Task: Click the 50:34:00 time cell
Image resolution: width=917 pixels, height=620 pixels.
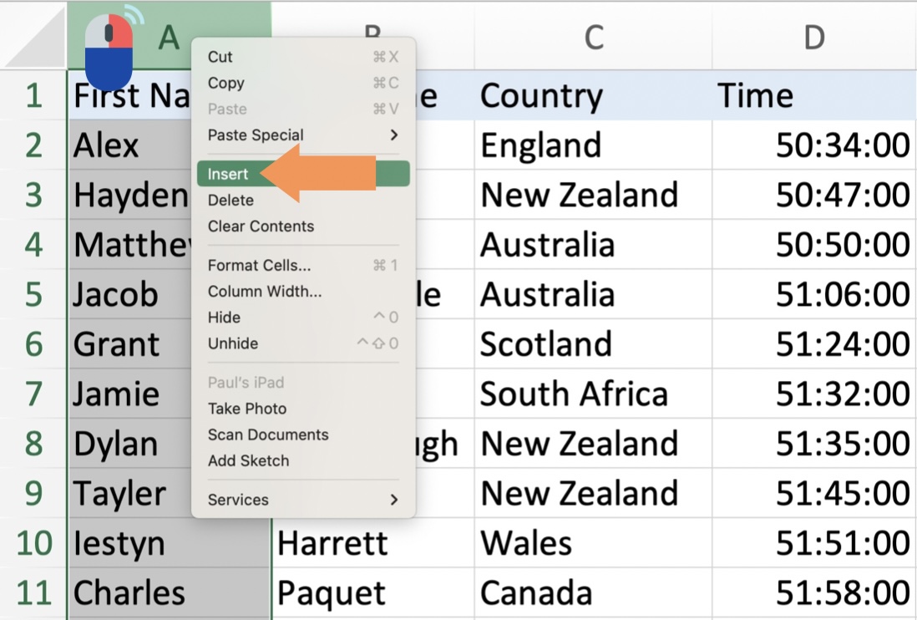Action: pyautogui.click(x=814, y=145)
